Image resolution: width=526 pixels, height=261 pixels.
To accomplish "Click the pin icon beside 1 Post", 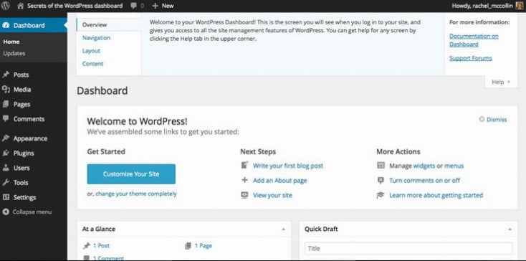I will [x=87, y=246].
